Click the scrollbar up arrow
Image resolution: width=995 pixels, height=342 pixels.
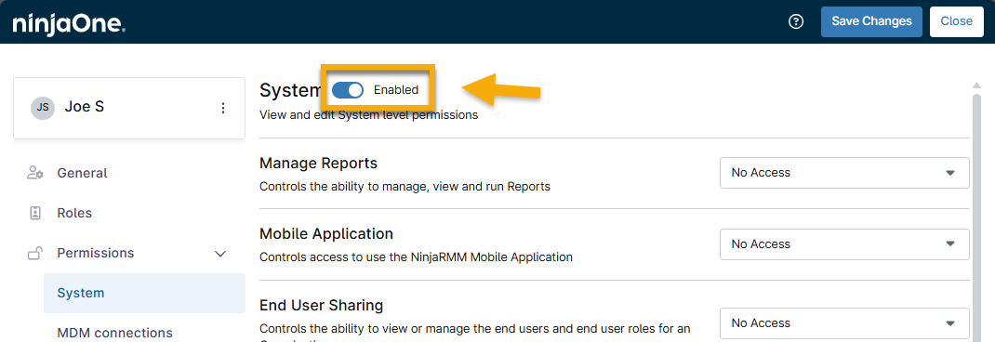click(x=977, y=86)
